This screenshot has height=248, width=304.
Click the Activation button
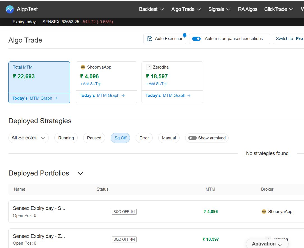[267, 244]
